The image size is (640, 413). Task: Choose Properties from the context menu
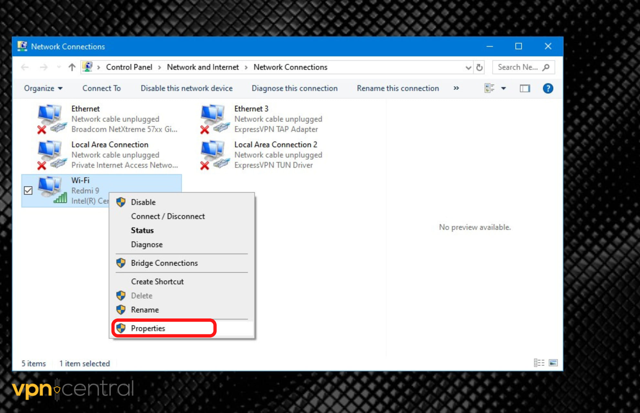(x=148, y=328)
